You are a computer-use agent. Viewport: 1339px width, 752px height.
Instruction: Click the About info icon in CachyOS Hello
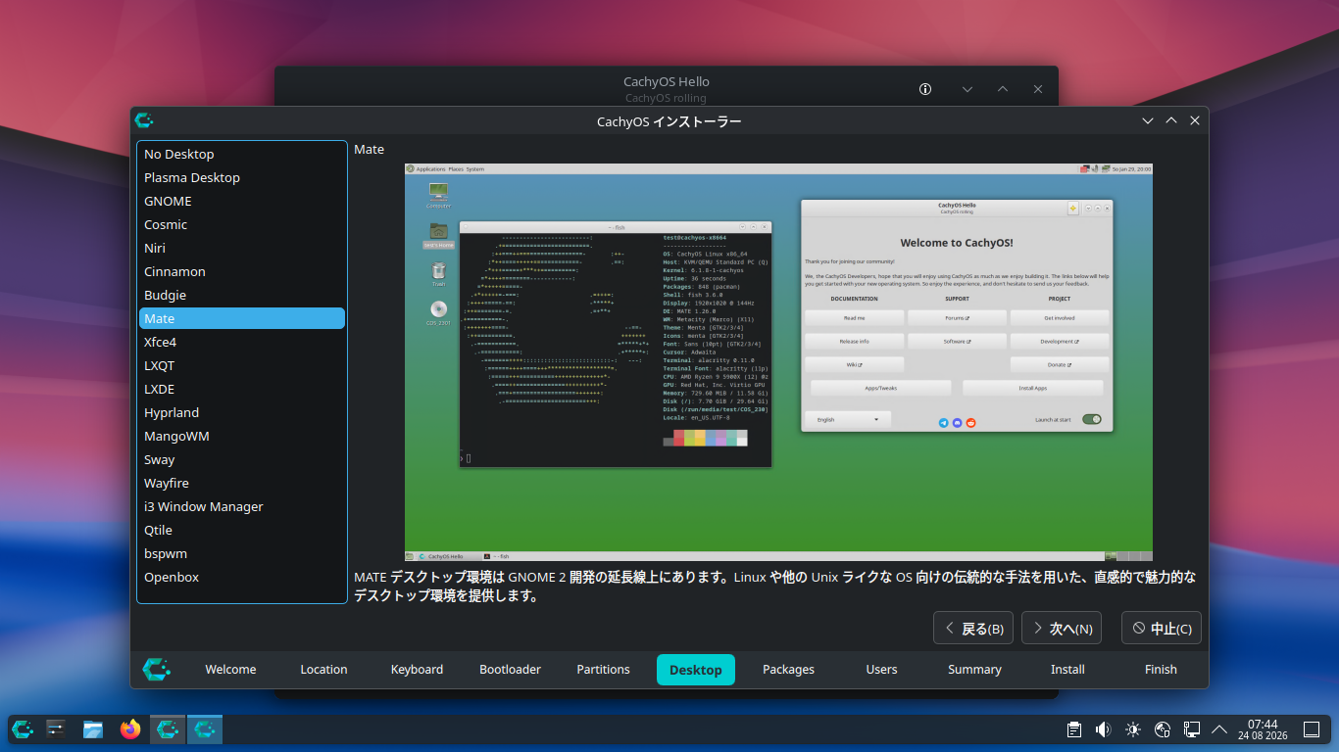point(925,89)
